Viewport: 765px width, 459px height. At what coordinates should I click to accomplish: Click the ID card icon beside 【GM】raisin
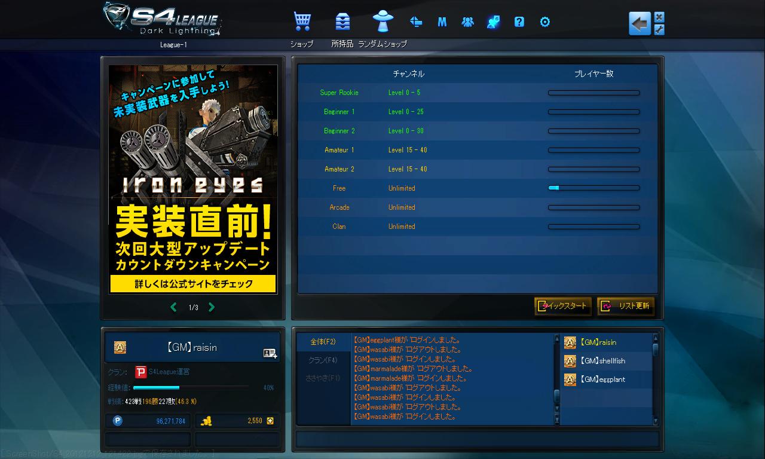(x=270, y=353)
